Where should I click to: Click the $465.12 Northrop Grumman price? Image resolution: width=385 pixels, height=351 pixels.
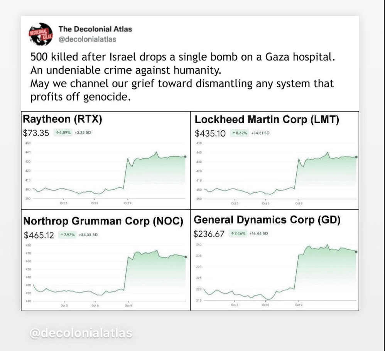39,235
